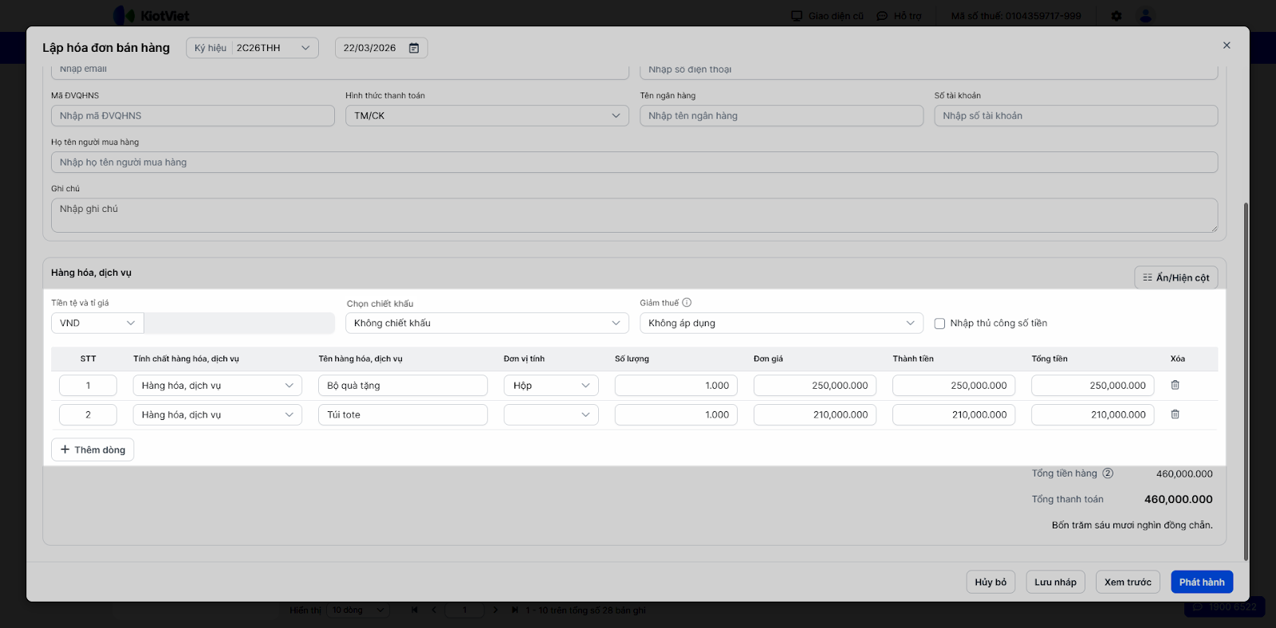Enable Nhập thủ công số tiền checkbox

(x=939, y=324)
